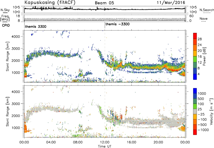Viewport: 214px width, 148px height.
Task: Select the "-500" Velocity colorbar label
Action: tap(202, 125)
